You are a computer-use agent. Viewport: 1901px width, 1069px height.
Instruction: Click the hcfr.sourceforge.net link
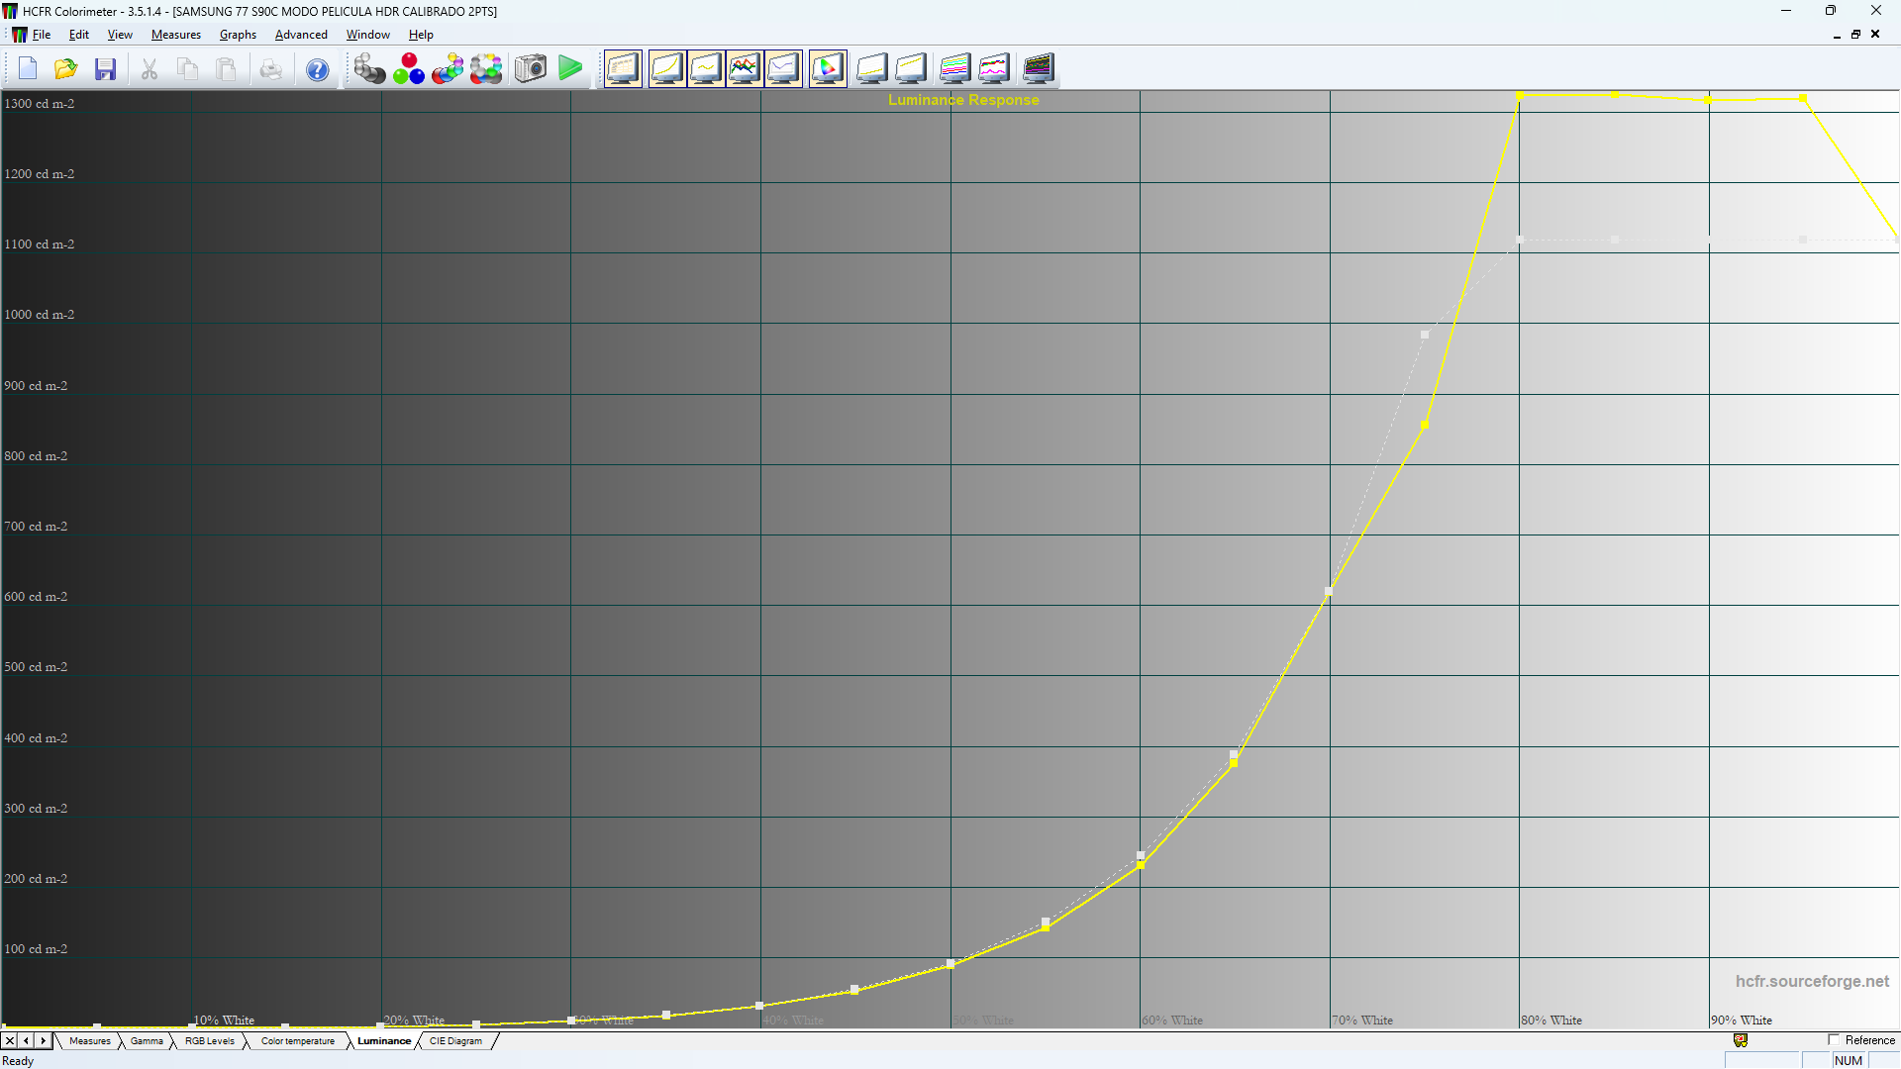click(1812, 981)
